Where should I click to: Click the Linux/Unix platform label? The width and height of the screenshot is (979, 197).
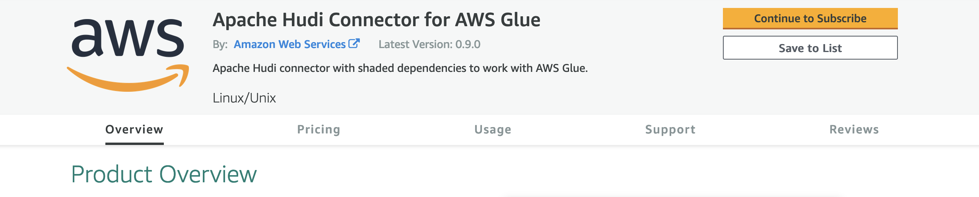coord(244,98)
